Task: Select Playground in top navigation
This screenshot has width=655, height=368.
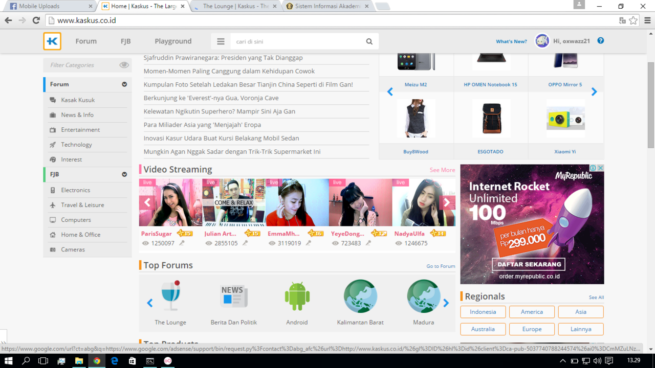Action: pos(173,41)
